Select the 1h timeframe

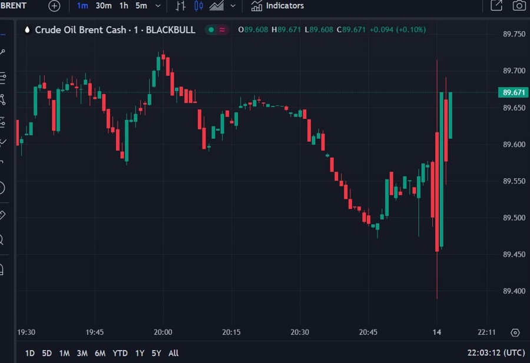124,6
